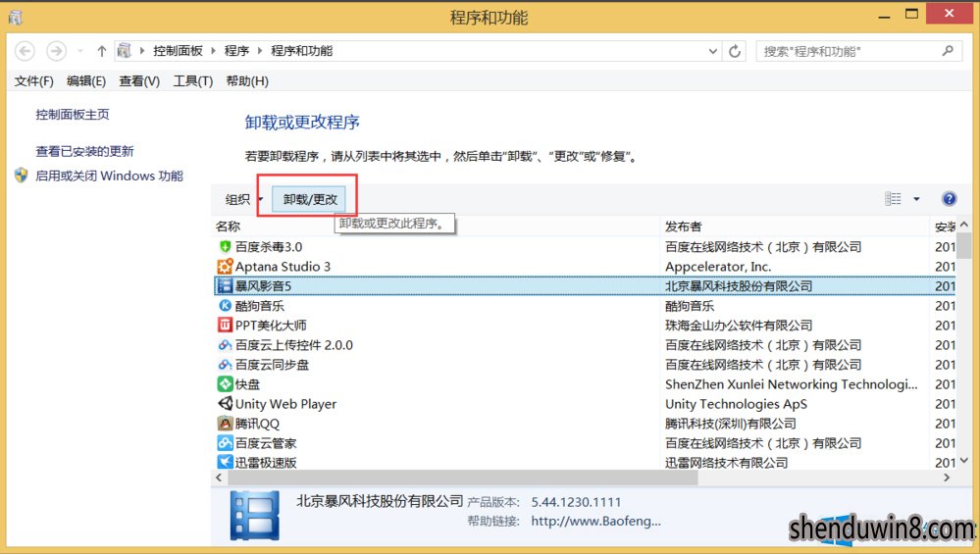Click publisher ShenZhen Xunlei Networking cell

[x=792, y=384]
